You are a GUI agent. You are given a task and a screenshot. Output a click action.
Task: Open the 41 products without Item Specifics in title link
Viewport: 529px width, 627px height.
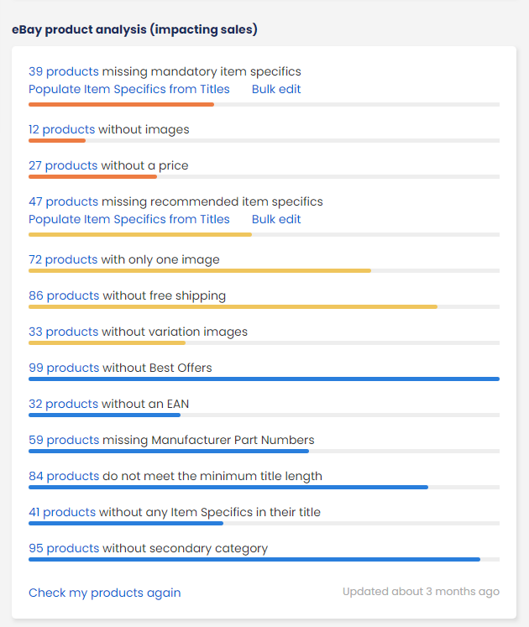click(62, 512)
